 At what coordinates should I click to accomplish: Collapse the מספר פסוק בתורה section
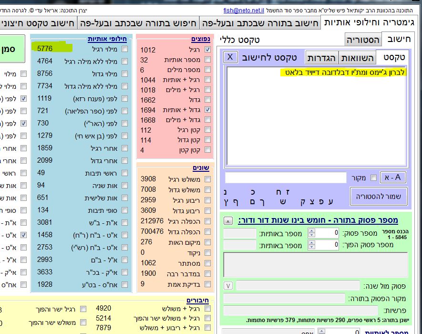click(x=228, y=220)
